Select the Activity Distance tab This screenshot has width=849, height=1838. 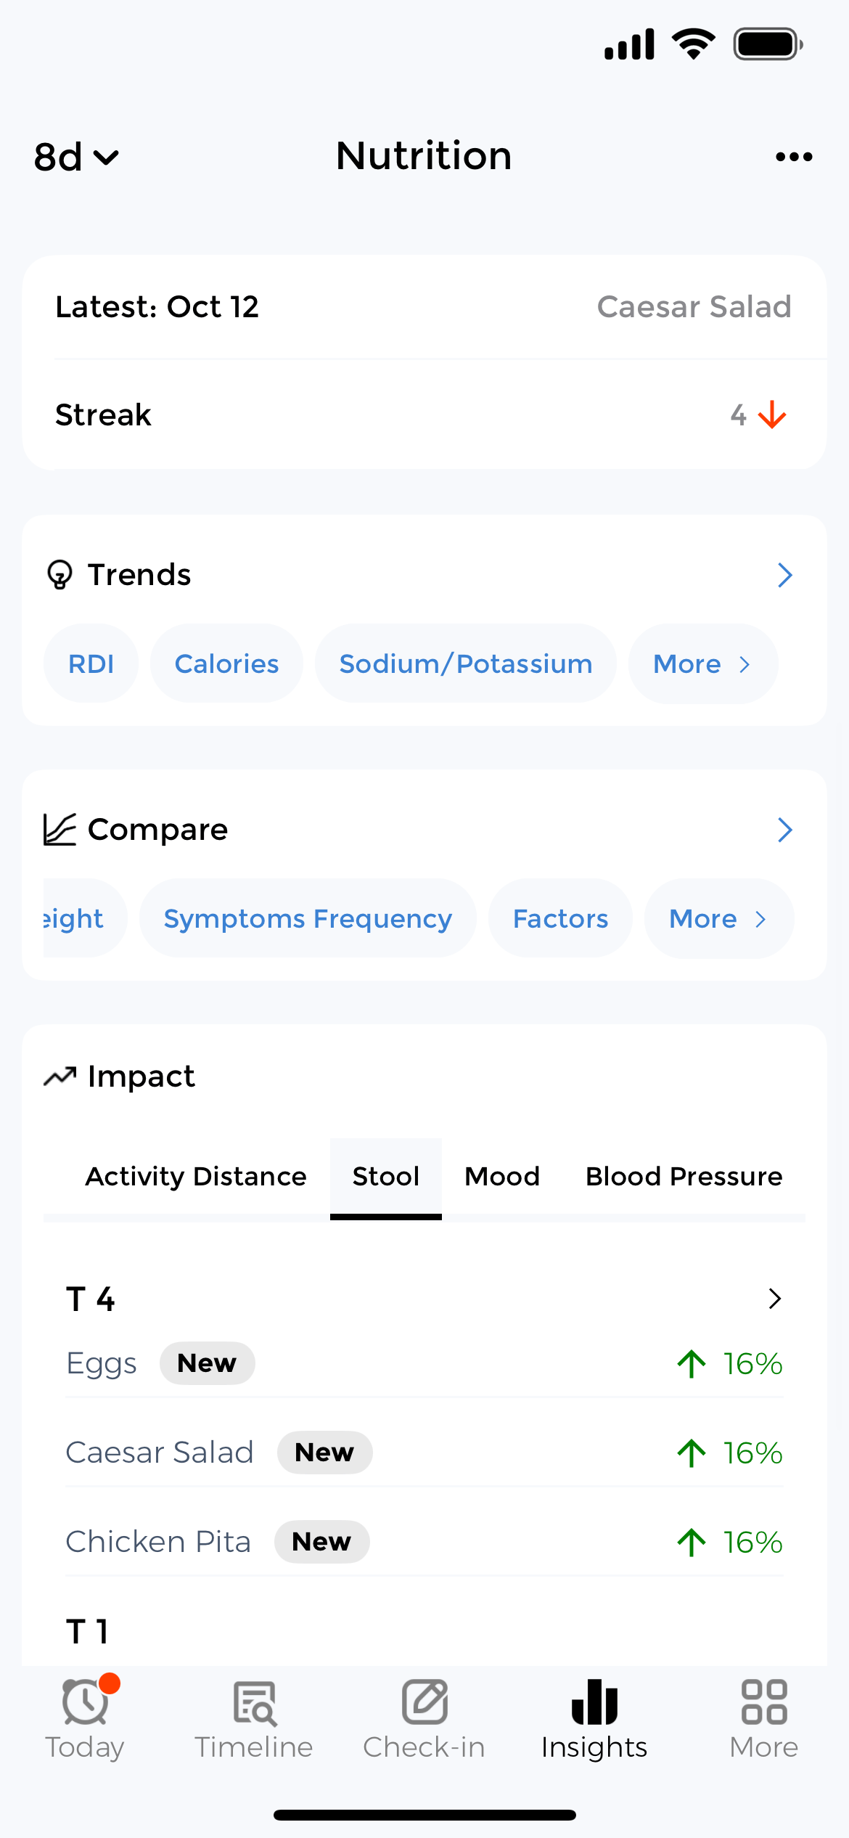tap(196, 1177)
